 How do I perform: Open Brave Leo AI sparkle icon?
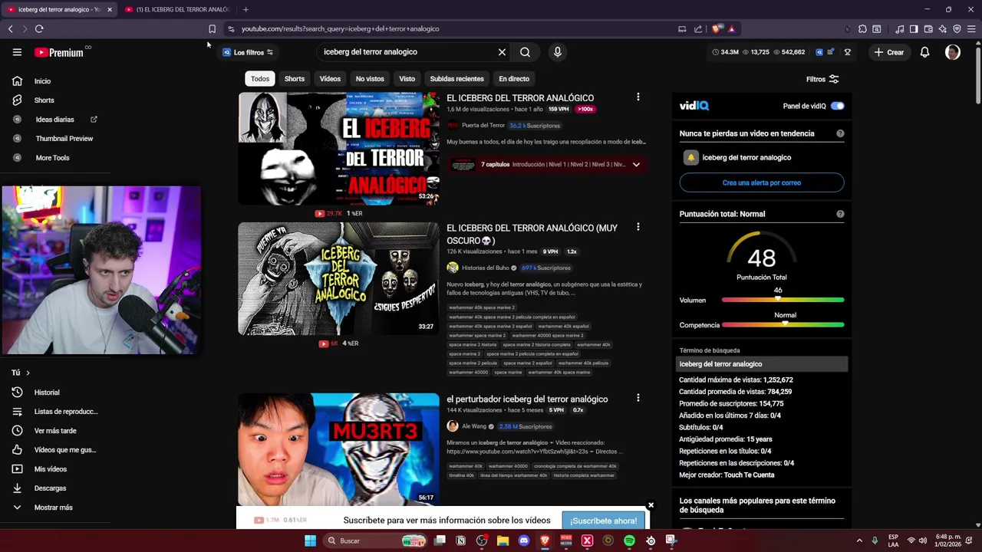(942, 29)
